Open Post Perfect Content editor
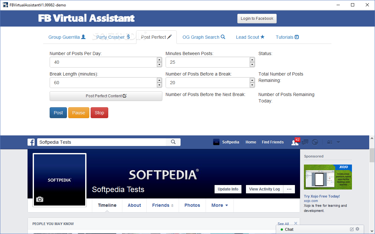This screenshot has height=234, width=375. tap(106, 96)
